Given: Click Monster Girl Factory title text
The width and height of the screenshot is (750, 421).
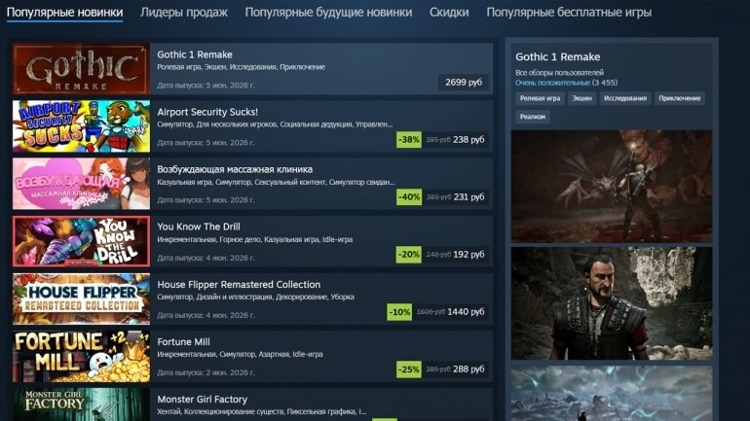Looking at the screenshot, I should click(x=203, y=399).
